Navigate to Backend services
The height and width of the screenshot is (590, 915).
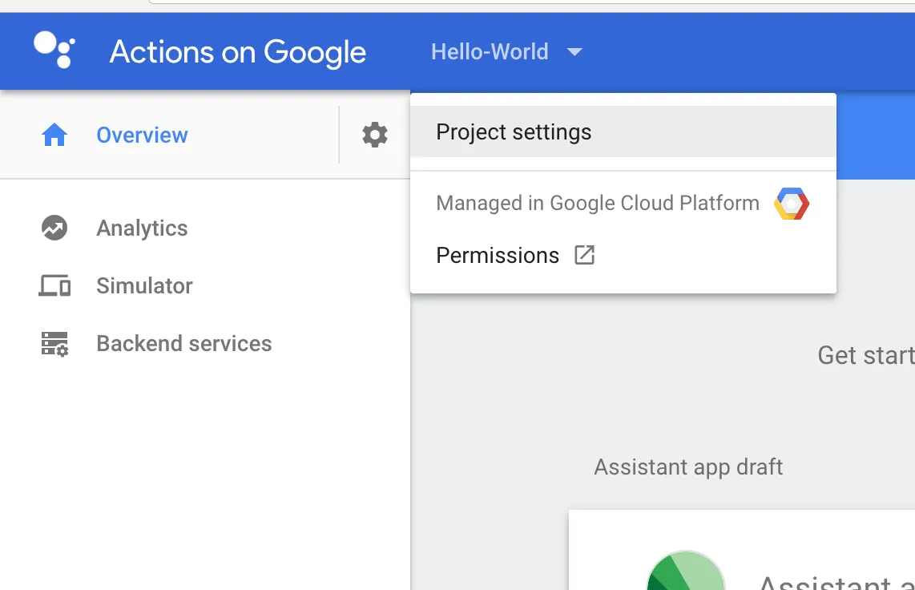pyautogui.click(x=183, y=344)
